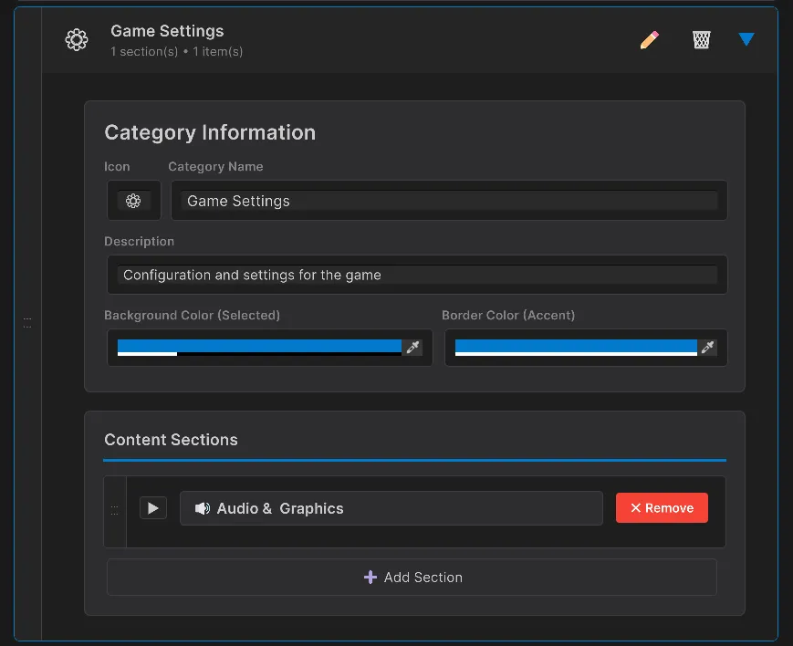Click the Add Section button
This screenshot has height=646, width=793.
412,577
